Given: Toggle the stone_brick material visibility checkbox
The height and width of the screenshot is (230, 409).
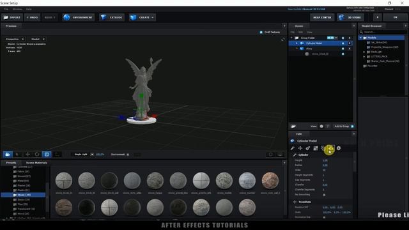Looking at the screenshot, I should tap(343, 54).
